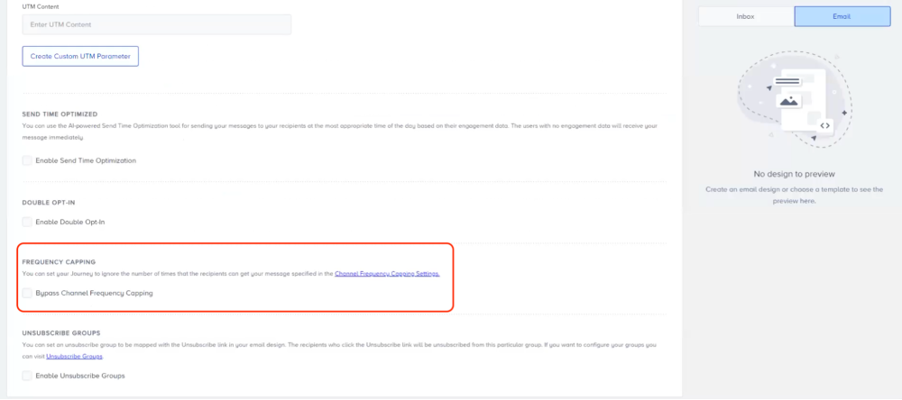902x400 pixels.
Task: Toggle the Enable Unsubscribe Groups checkbox
Action: click(x=27, y=375)
